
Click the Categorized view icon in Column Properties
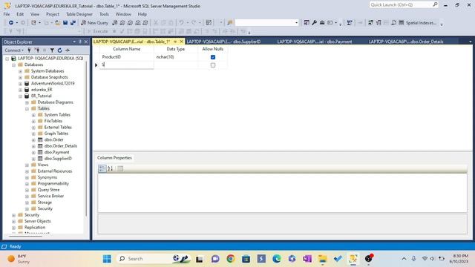pyautogui.click(x=102, y=168)
